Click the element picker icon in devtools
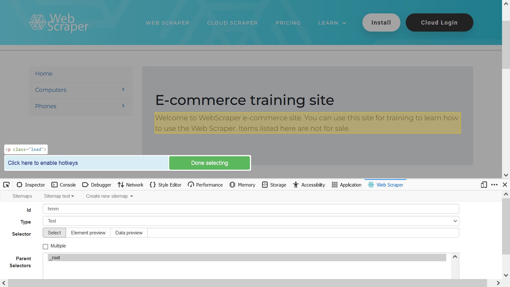Viewport: 510px width, 287px height. [x=6, y=185]
